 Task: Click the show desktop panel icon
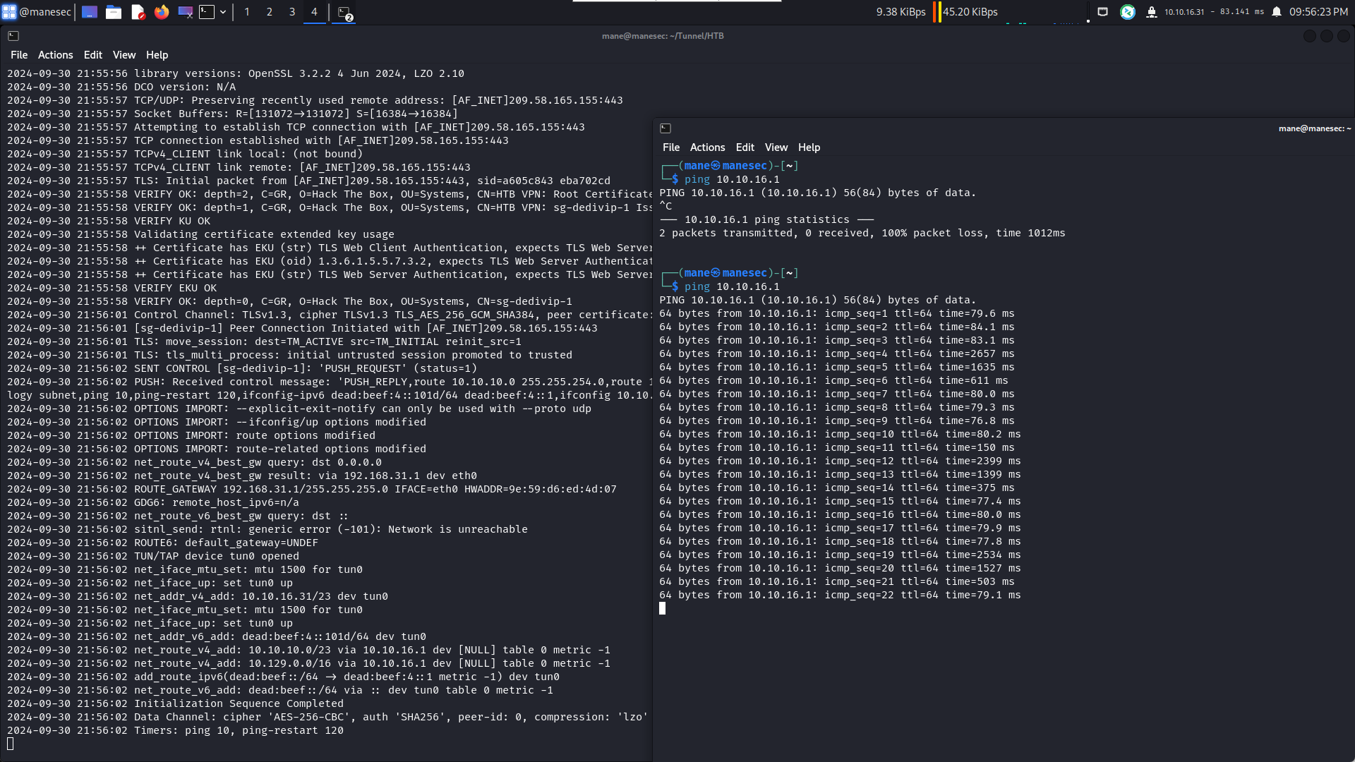click(90, 12)
